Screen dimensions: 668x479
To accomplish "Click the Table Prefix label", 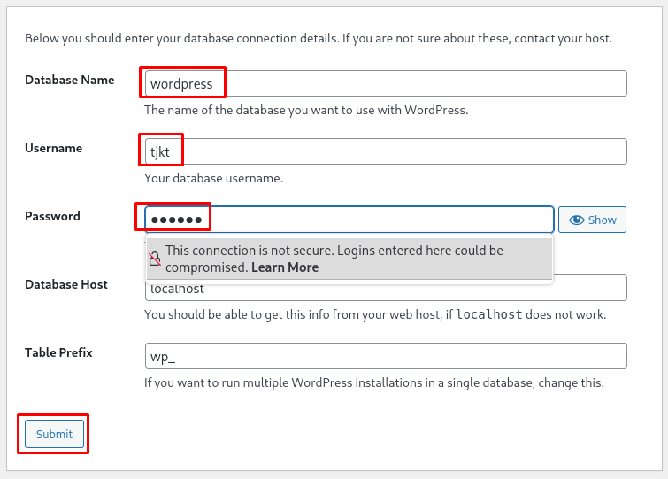I will (x=58, y=352).
